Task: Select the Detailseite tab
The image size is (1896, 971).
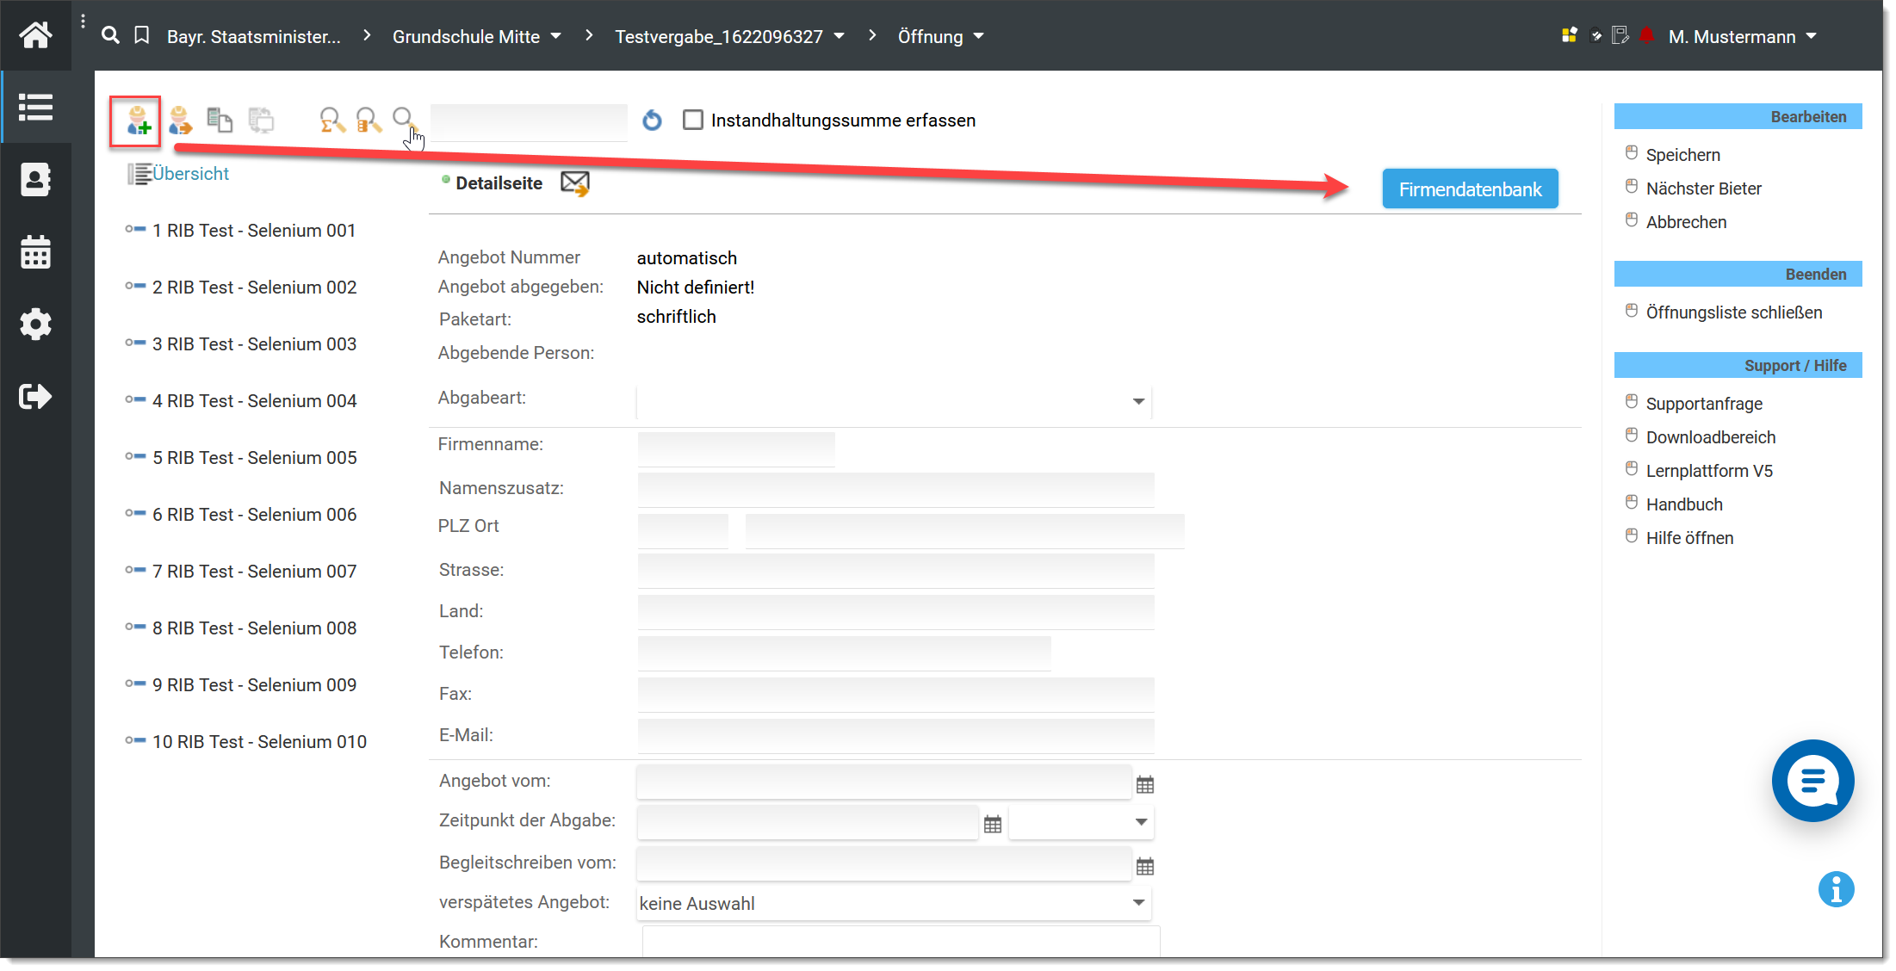Action: 499,183
